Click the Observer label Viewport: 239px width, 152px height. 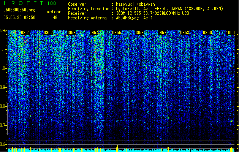[x=77, y=4]
